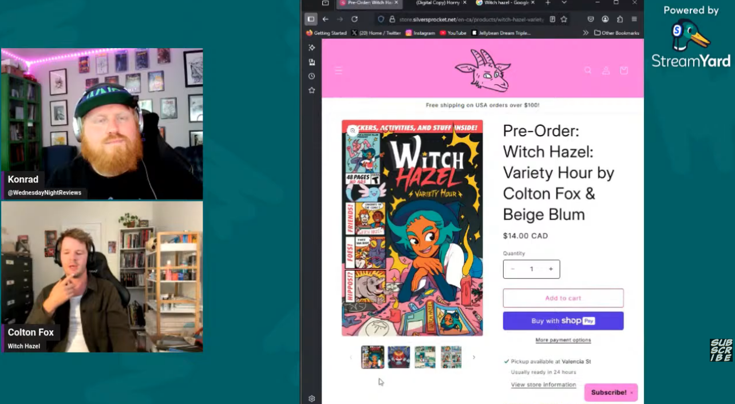Click the $14.00 CAD price text

[525, 236]
